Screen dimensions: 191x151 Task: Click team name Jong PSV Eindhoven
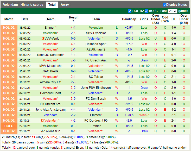pyautogui.click(x=96, y=88)
